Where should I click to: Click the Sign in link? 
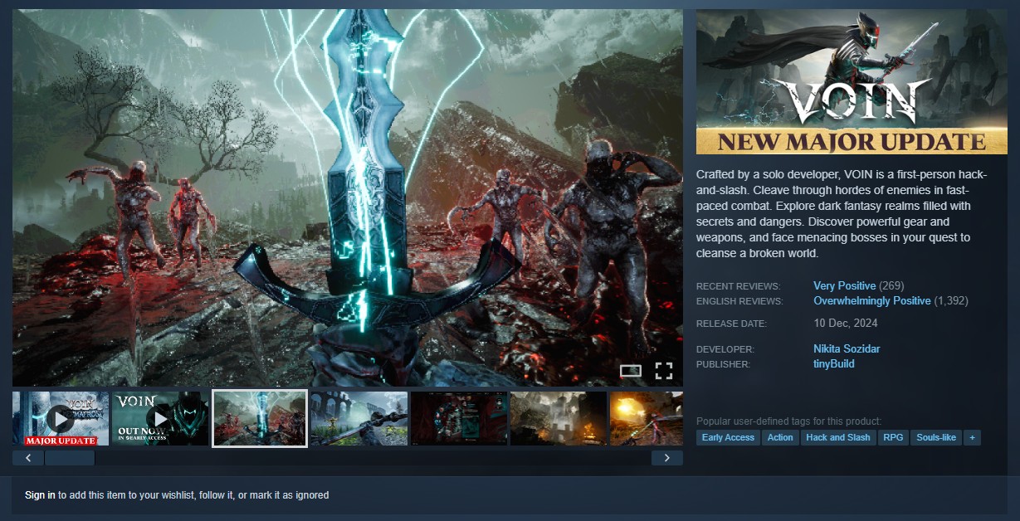tap(40, 495)
